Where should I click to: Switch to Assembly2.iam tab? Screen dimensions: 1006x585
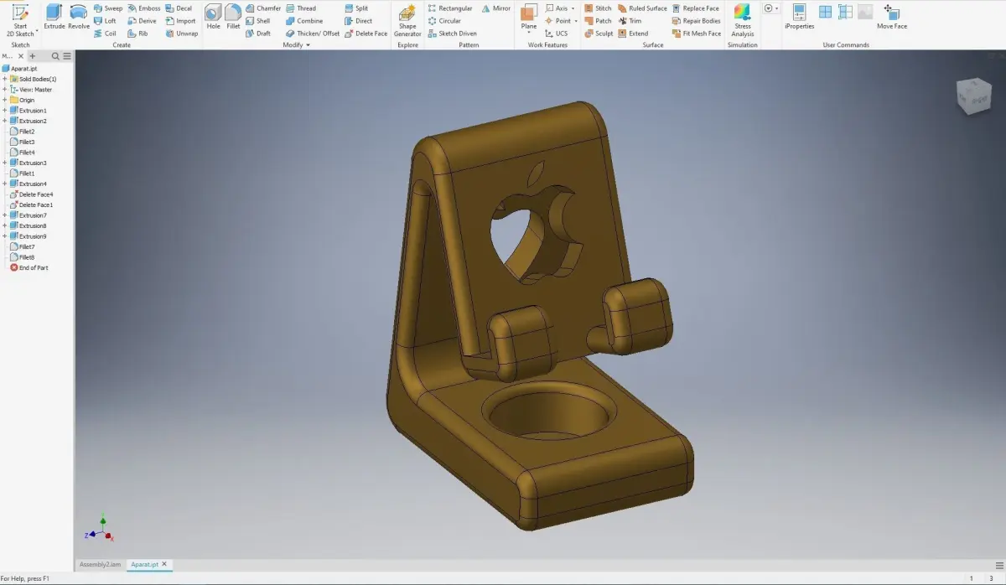(100, 565)
